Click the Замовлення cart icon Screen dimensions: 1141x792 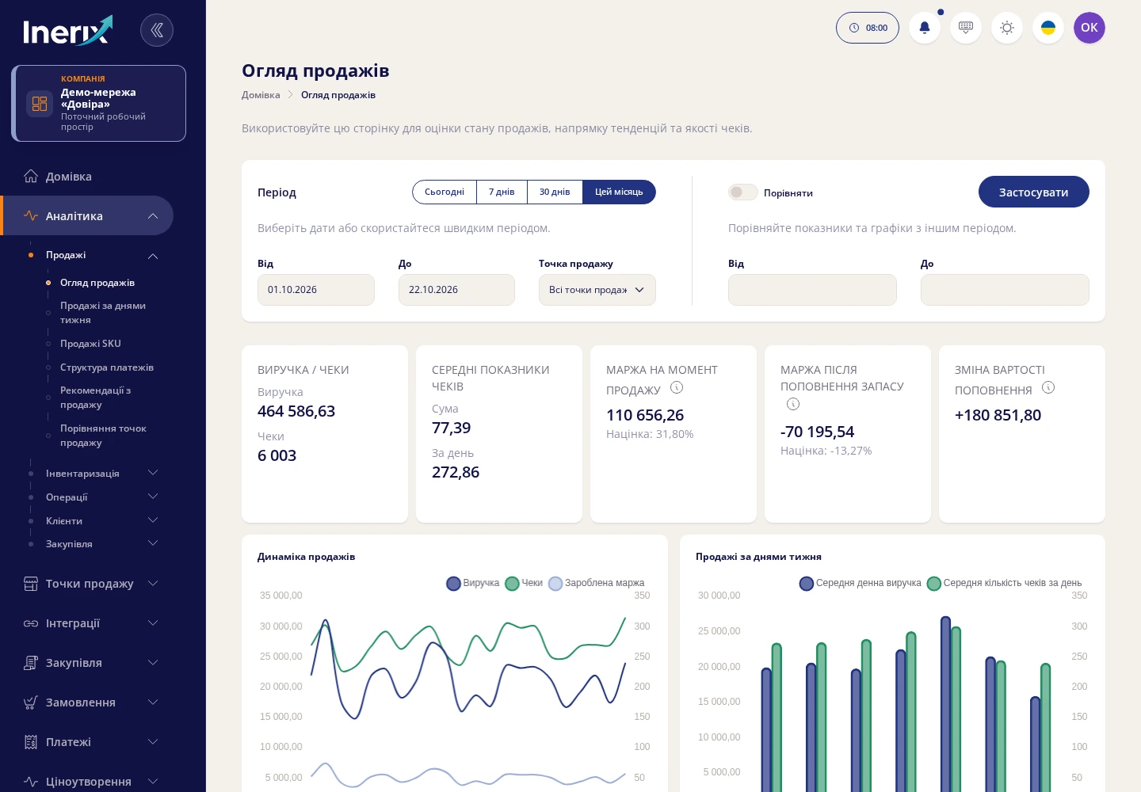click(x=31, y=703)
